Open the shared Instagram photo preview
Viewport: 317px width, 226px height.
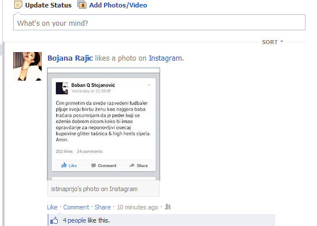(104, 124)
